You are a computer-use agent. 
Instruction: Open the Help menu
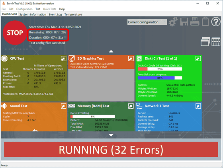[62, 9]
